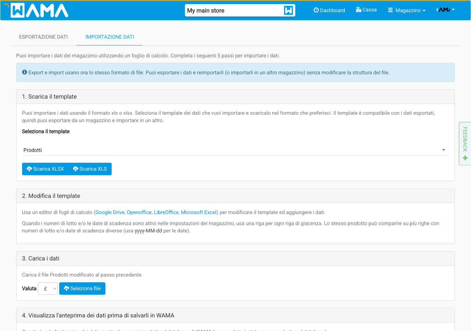The height and width of the screenshot is (331, 471).
Task: Download template with Scarica XLS
Action: (90, 169)
